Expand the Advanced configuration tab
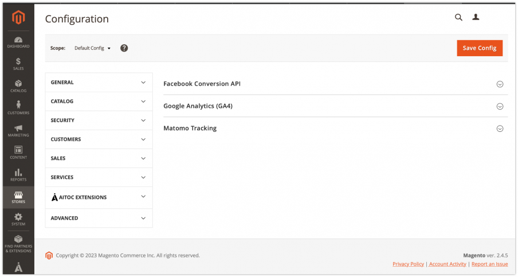The width and height of the screenshot is (518, 277). (x=99, y=218)
